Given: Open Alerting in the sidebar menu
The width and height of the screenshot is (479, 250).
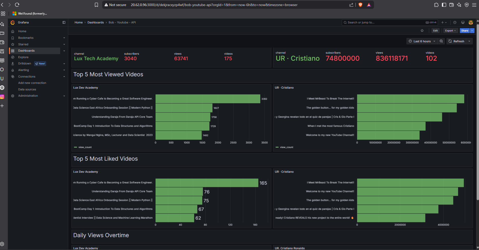Looking at the screenshot, I should point(23,70).
